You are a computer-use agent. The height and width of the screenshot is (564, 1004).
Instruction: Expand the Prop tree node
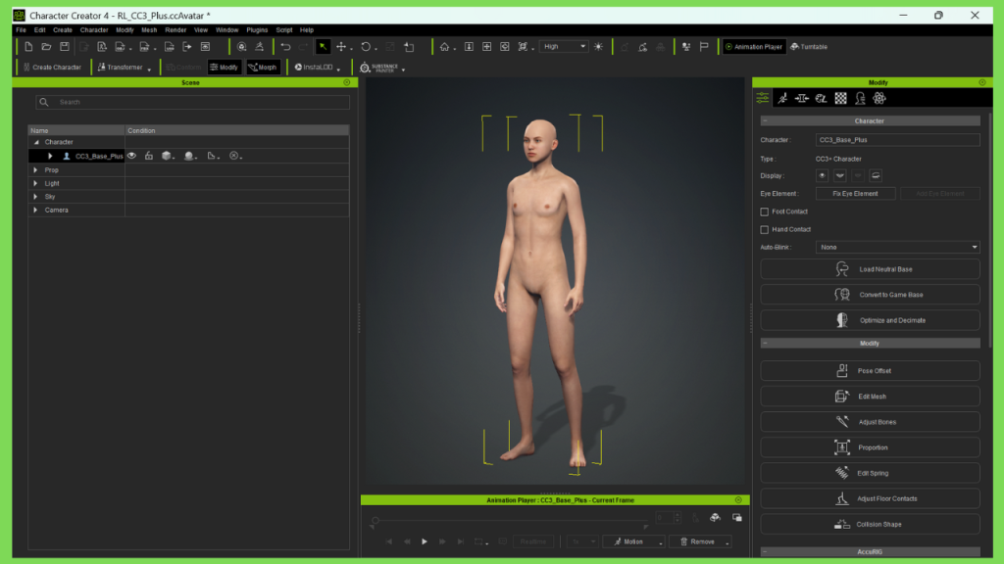point(35,170)
